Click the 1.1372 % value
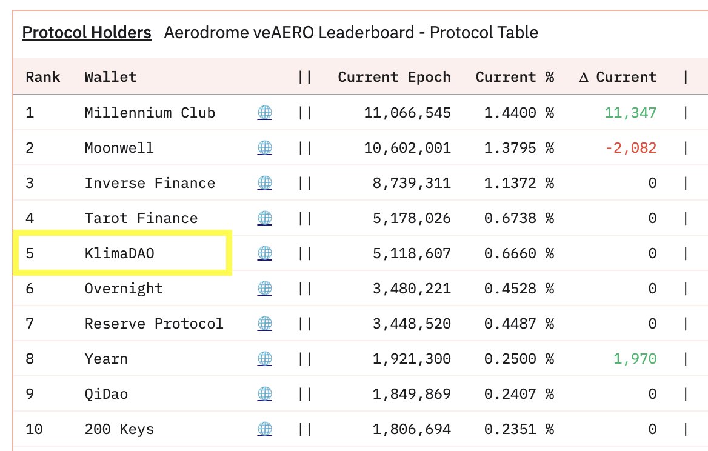The height and width of the screenshot is (451, 708). pyautogui.click(x=519, y=183)
